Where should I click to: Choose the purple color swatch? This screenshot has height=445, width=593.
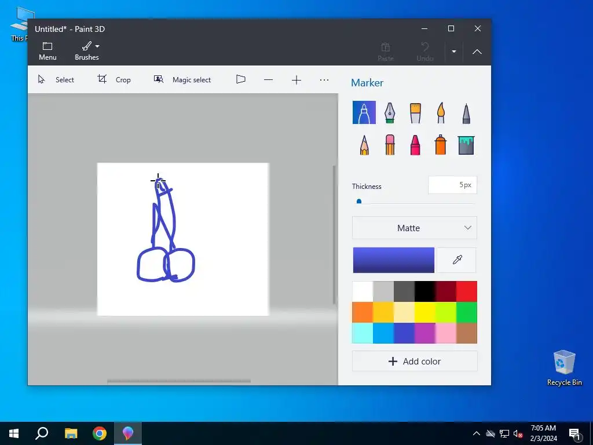pyautogui.click(x=424, y=333)
